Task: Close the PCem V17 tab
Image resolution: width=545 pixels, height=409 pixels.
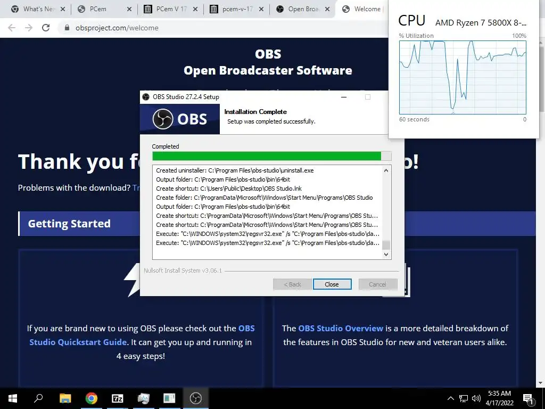Action: click(195, 9)
